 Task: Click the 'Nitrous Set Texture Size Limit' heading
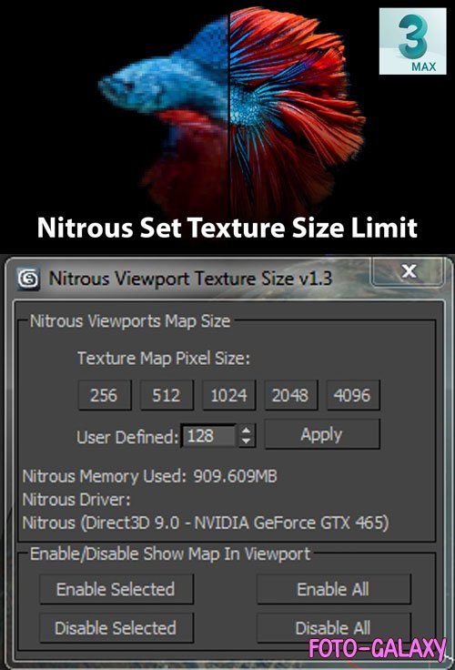227,228
